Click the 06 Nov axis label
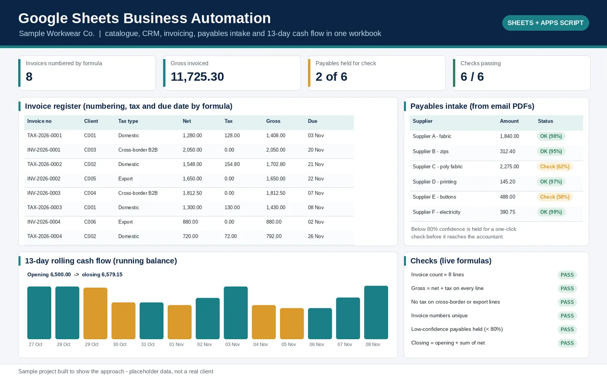Viewport: 607px width, 379px height. [317, 345]
